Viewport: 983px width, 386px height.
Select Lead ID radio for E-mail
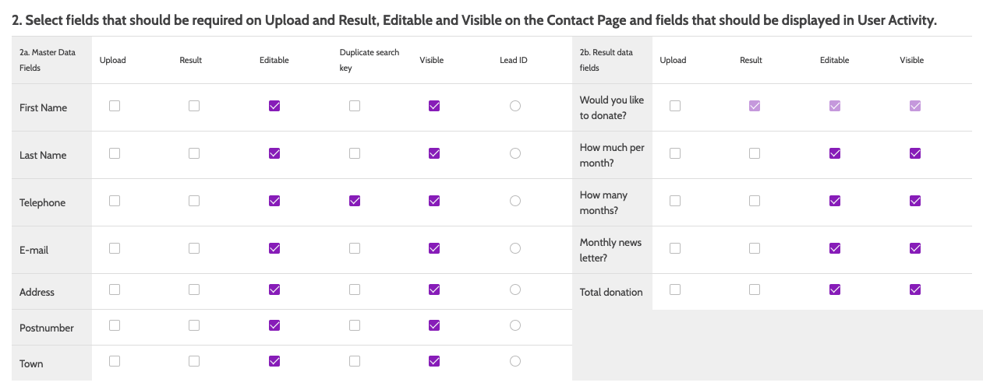click(515, 248)
